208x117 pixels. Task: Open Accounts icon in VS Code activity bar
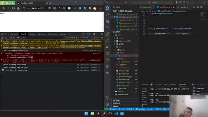point(107,98)
